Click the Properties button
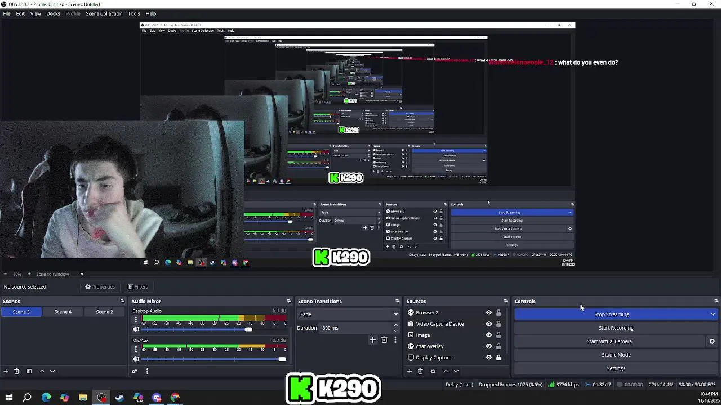This screenshot has width=721, height=405. pos(100,287)
